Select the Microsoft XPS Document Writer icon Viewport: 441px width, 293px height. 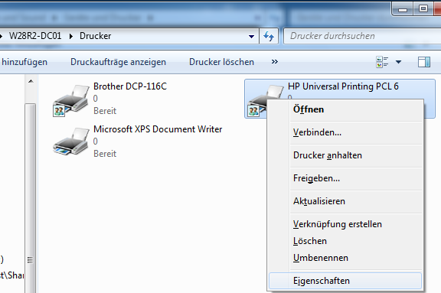(71, 142)
